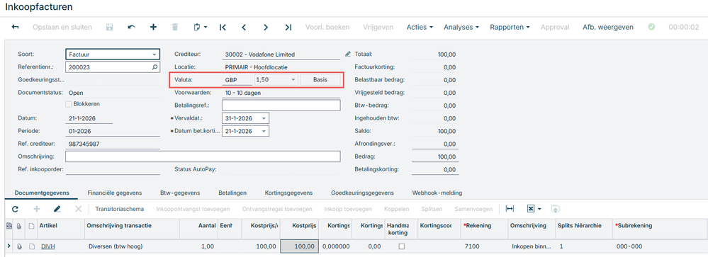Click the Afrondingsver. amount field

coord(434,144)
